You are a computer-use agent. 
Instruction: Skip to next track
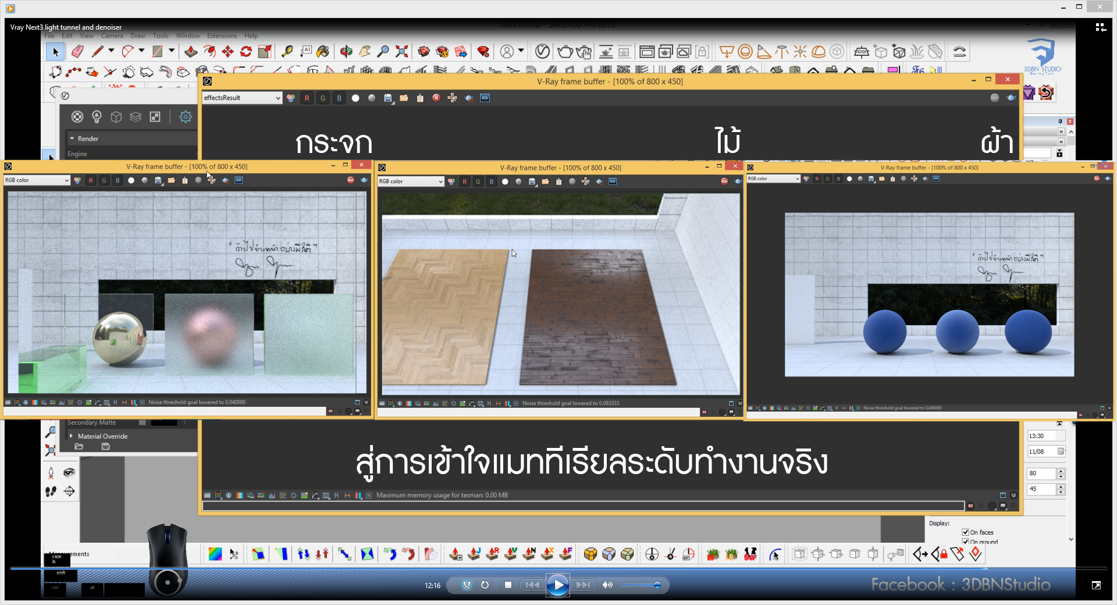(584, 585)
